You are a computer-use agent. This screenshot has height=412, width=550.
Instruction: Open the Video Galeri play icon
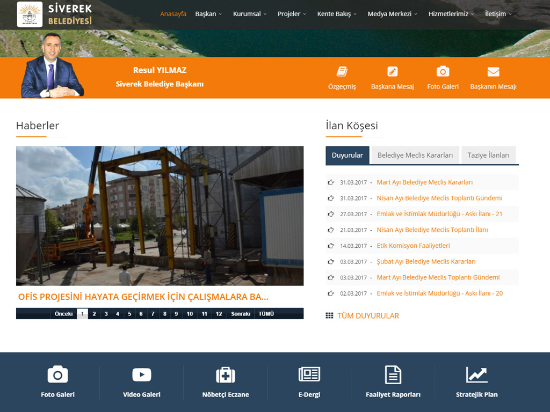(141, 374)
